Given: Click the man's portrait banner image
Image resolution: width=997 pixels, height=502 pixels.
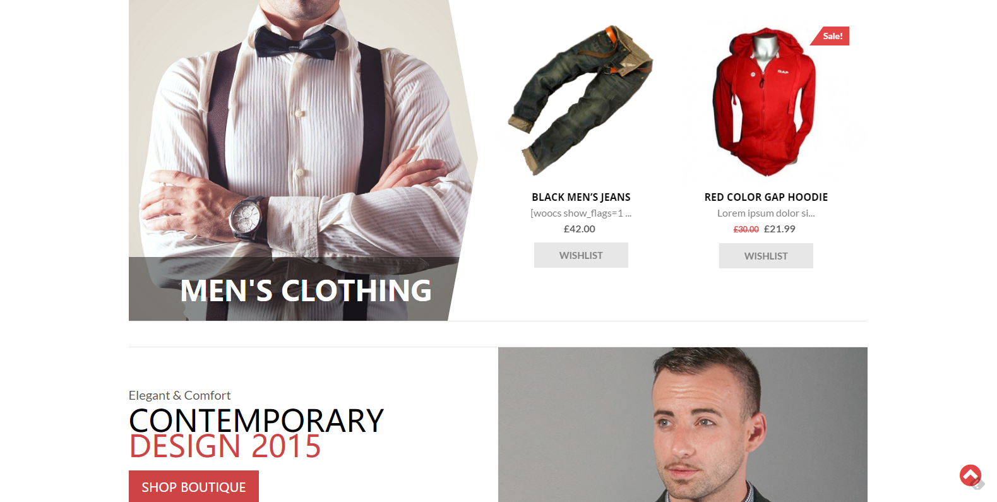Looking at the screenshot, I should click(x=683, y=424).
